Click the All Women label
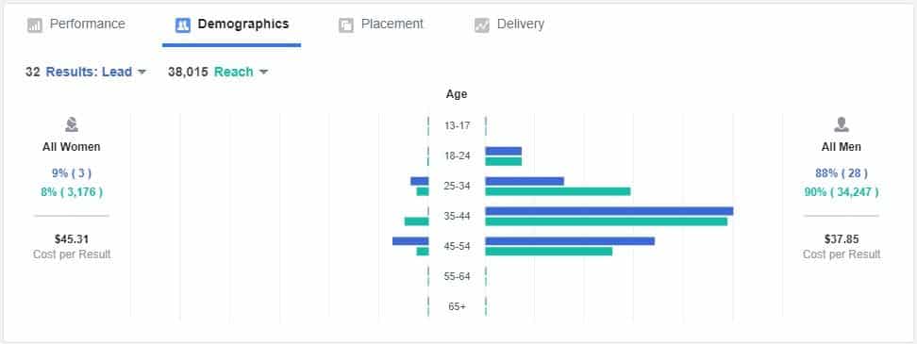This screenshot has width=917, height=344. tap(72, 147)
